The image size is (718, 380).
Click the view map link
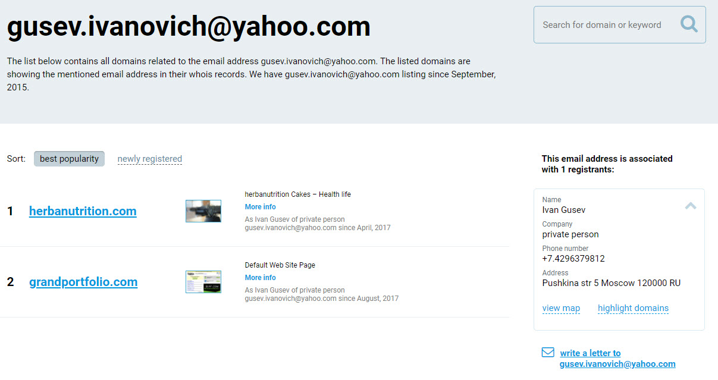pos(561,308)
